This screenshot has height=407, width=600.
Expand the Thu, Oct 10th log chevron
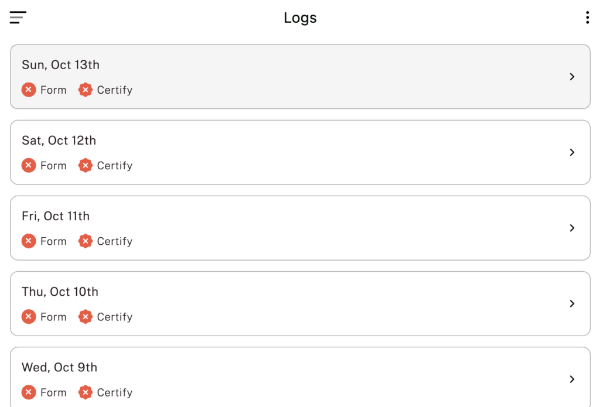pos(572,303)
